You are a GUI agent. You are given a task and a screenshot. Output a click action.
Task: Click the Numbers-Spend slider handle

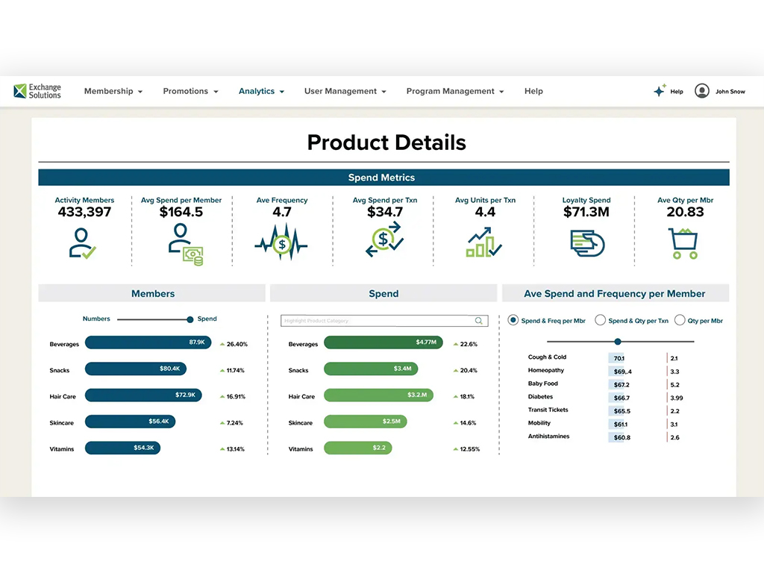tap(190, 319)
